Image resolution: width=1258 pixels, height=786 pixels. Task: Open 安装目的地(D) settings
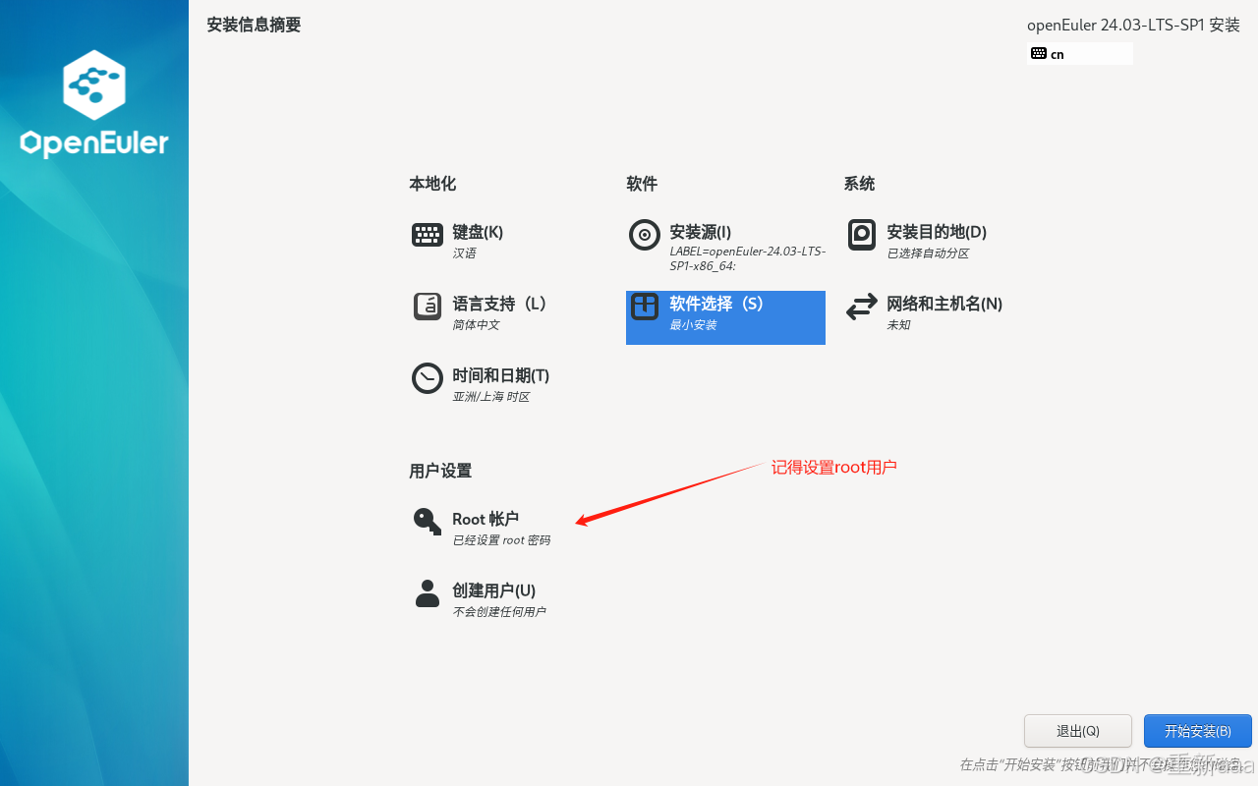[937, 232]
